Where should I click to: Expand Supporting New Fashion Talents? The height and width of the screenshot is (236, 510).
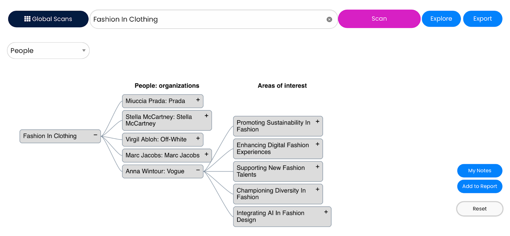click(317, 167)
